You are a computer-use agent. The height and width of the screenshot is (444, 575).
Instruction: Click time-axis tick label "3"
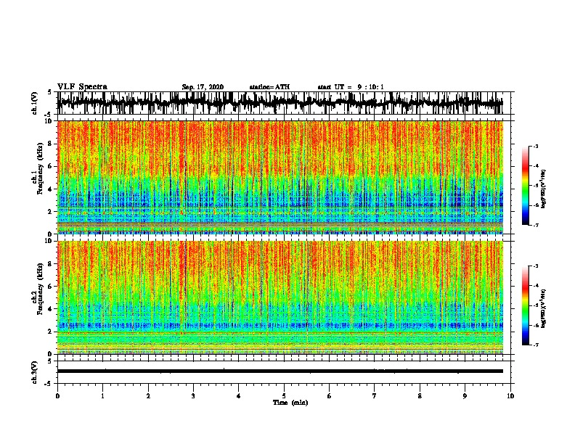tap(193, 396)
